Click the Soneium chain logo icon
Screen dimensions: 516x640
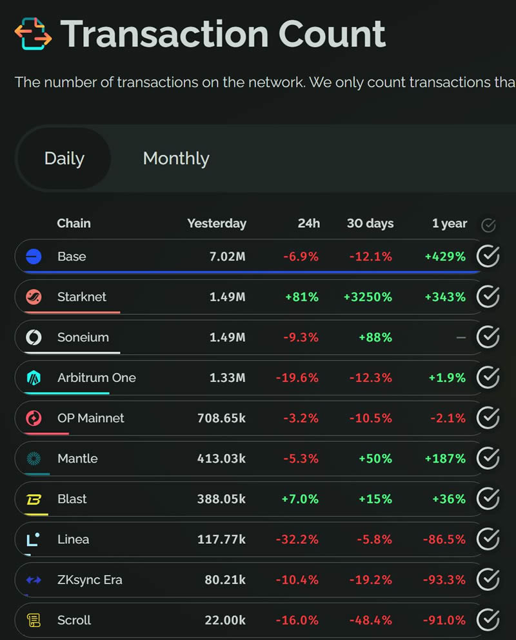34,337
